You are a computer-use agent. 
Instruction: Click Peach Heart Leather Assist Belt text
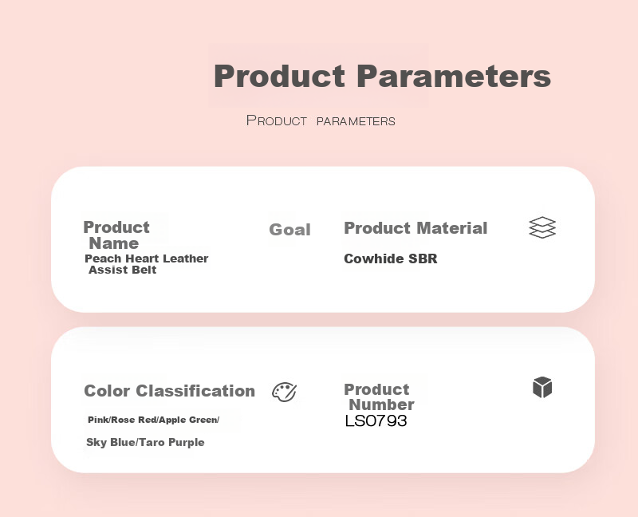147,264
